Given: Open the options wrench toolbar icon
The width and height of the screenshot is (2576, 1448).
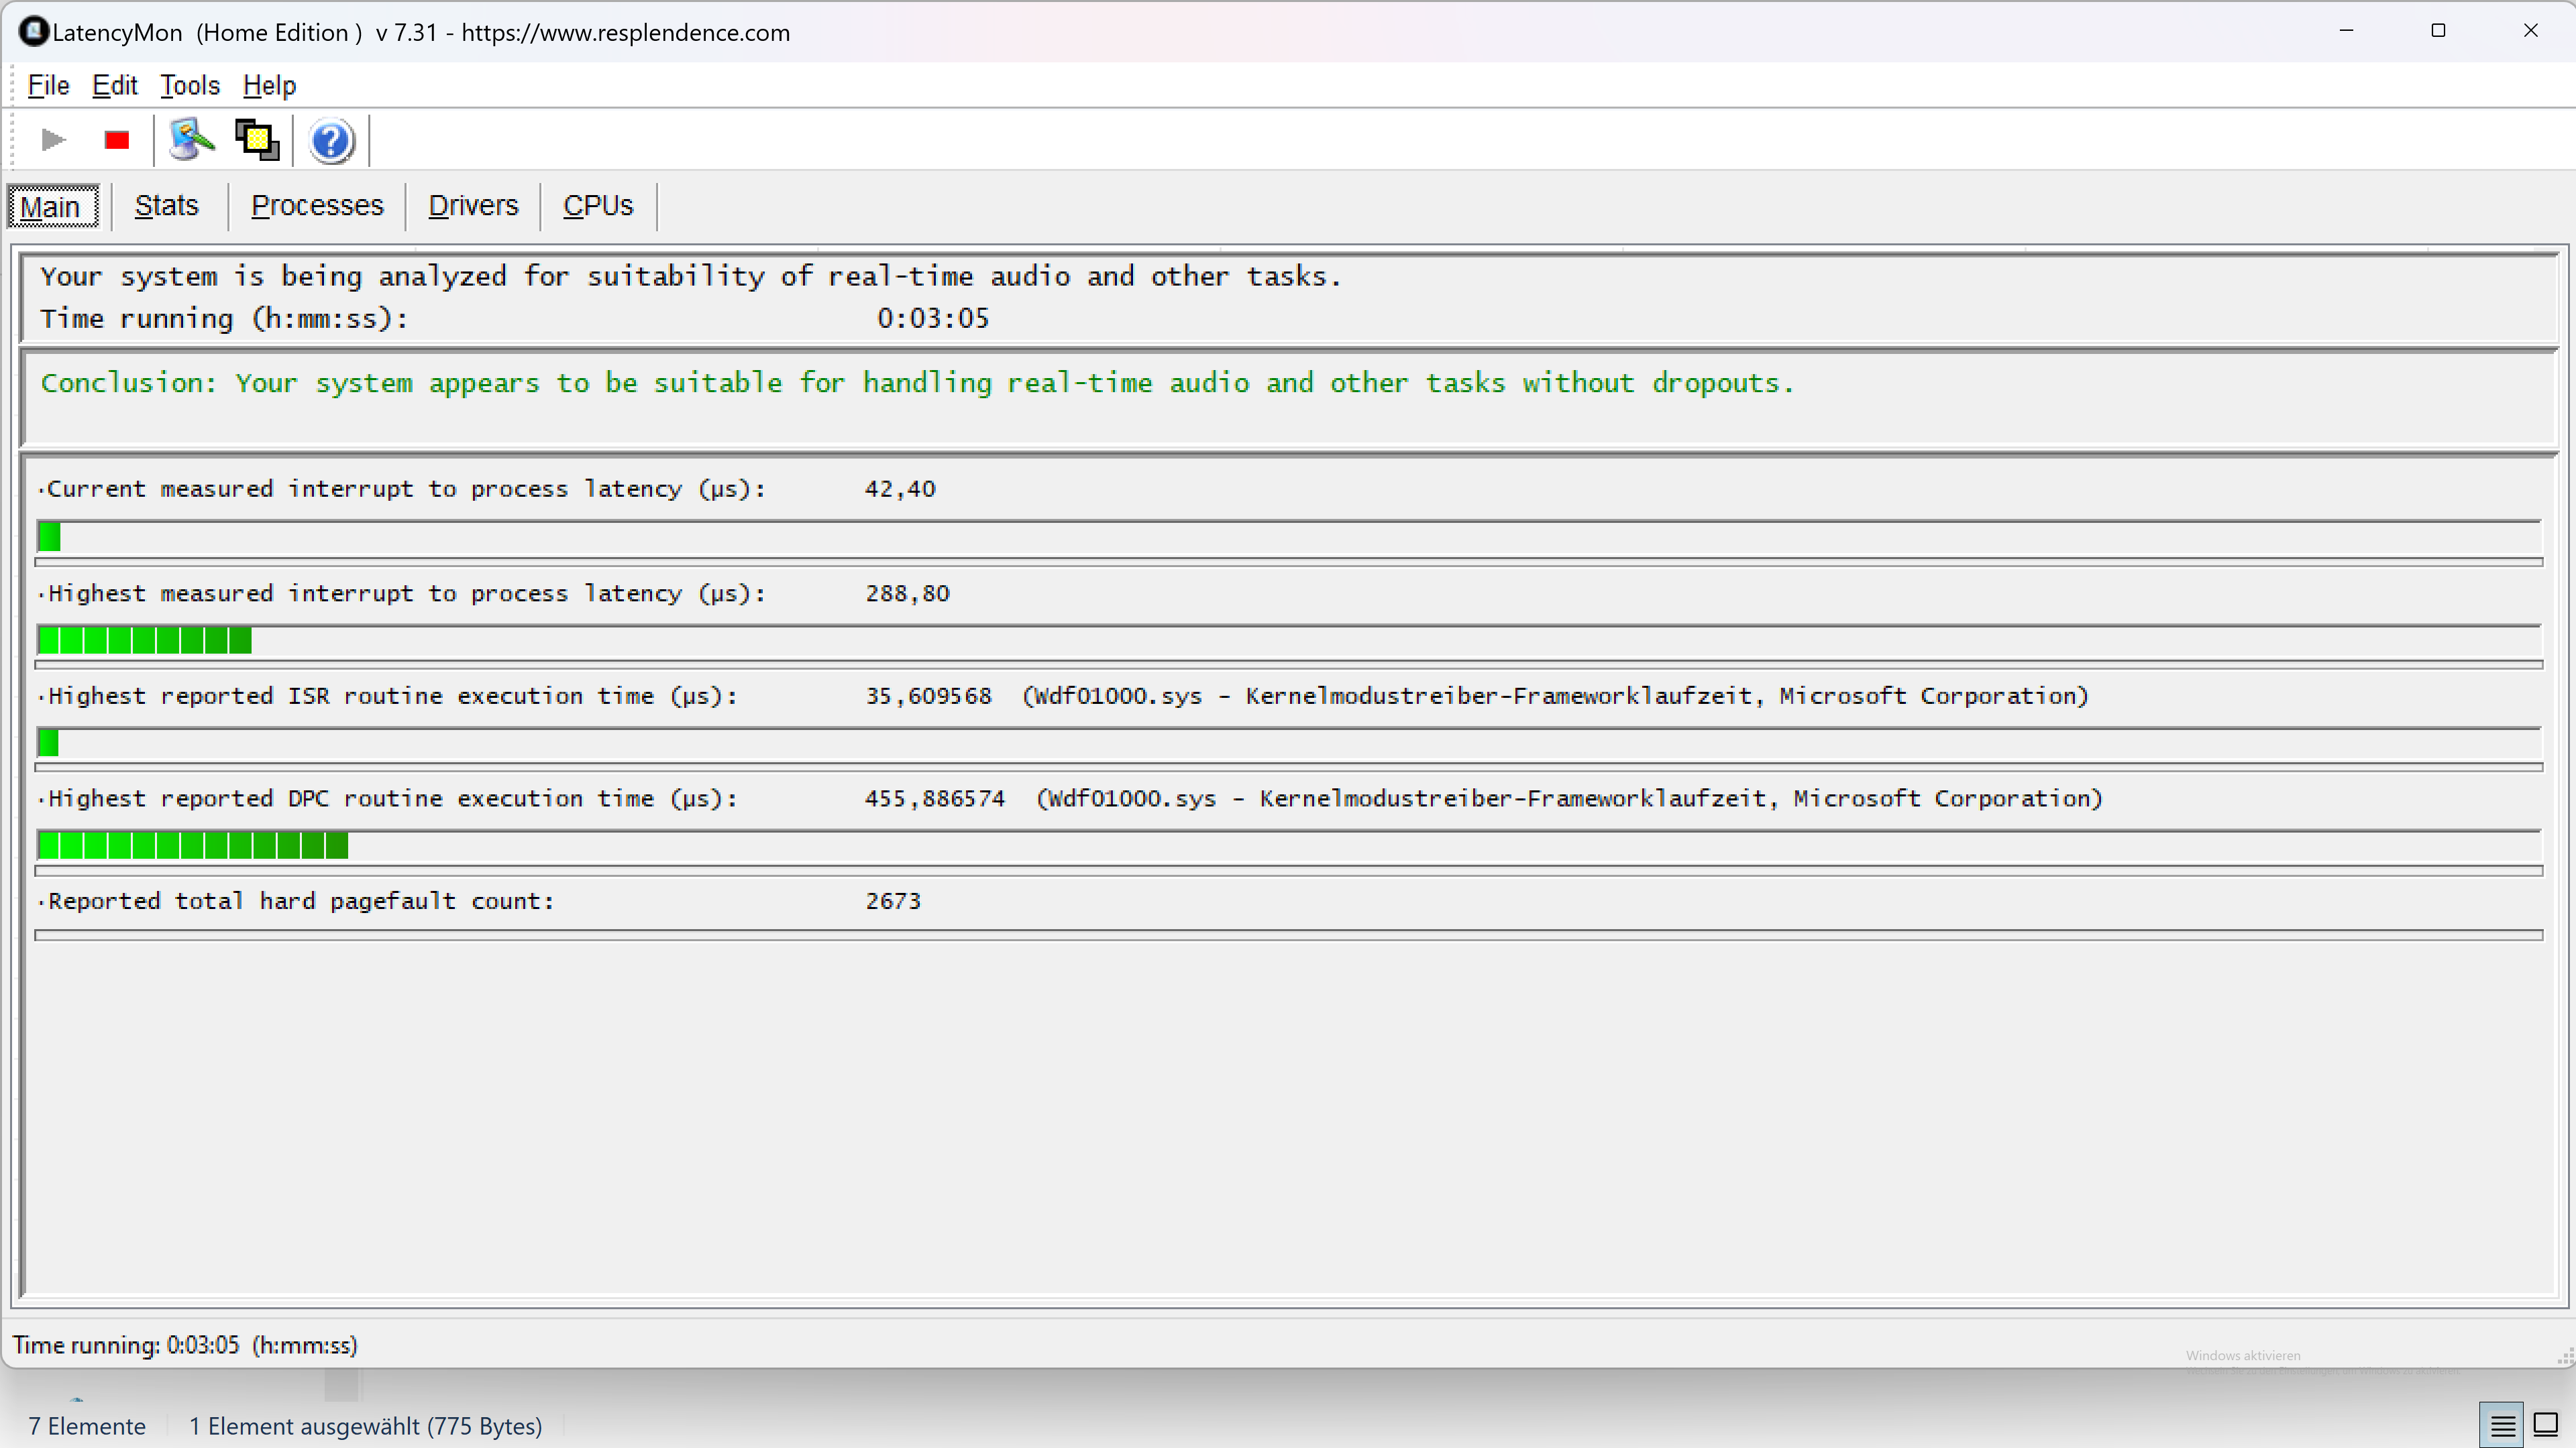Looking at the screenshot, I should click(191, 140).
